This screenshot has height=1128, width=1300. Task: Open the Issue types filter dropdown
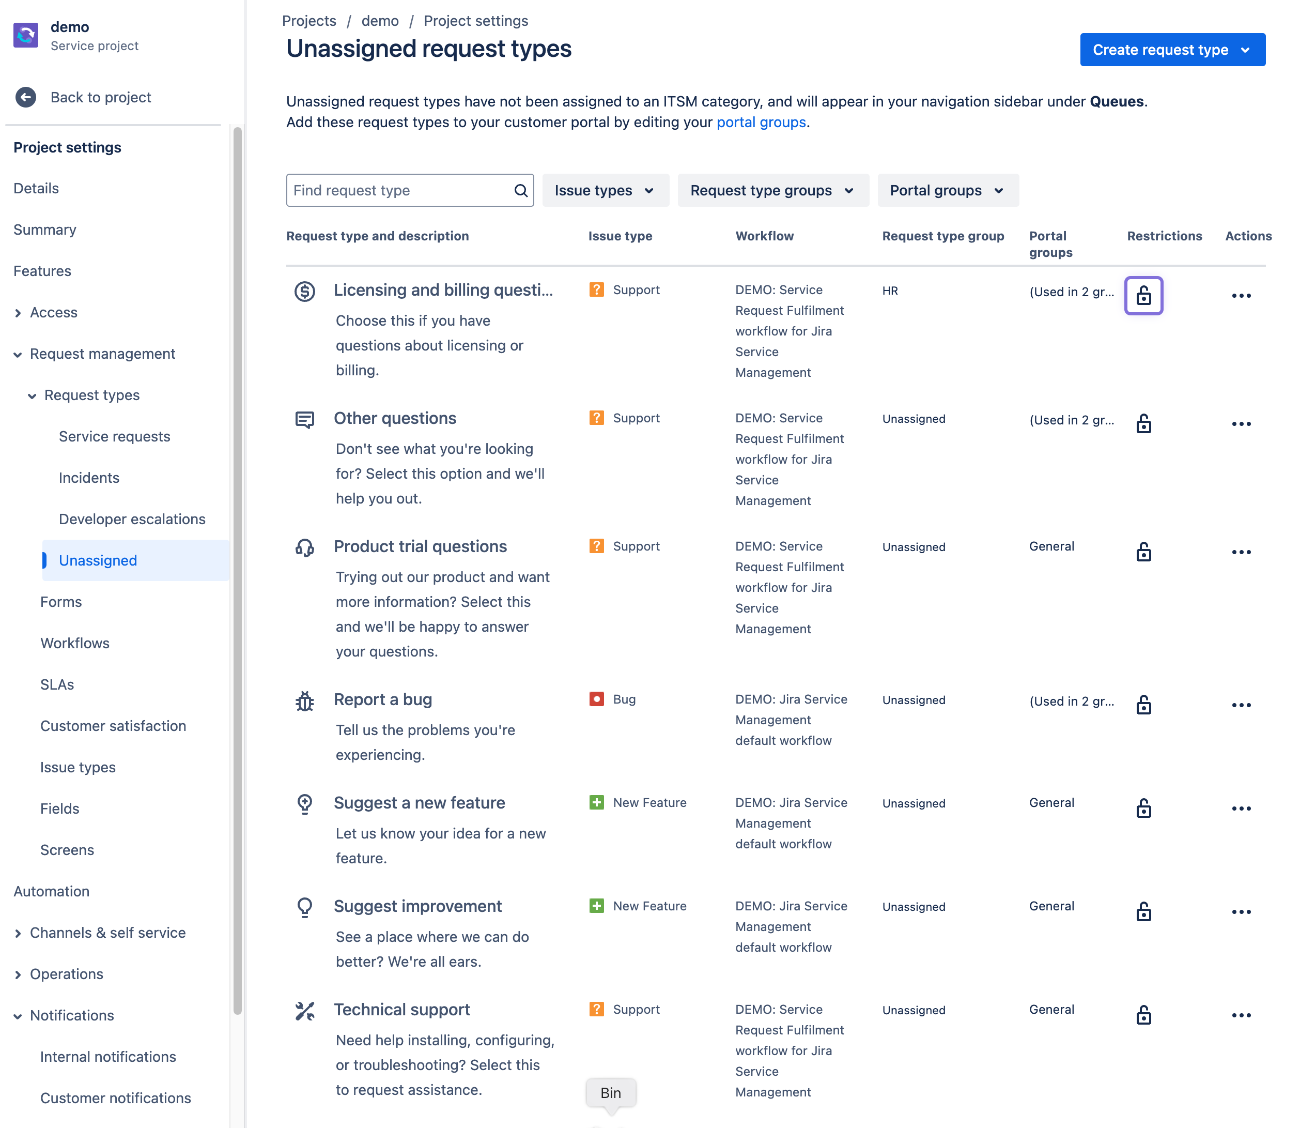coord(606,190)
